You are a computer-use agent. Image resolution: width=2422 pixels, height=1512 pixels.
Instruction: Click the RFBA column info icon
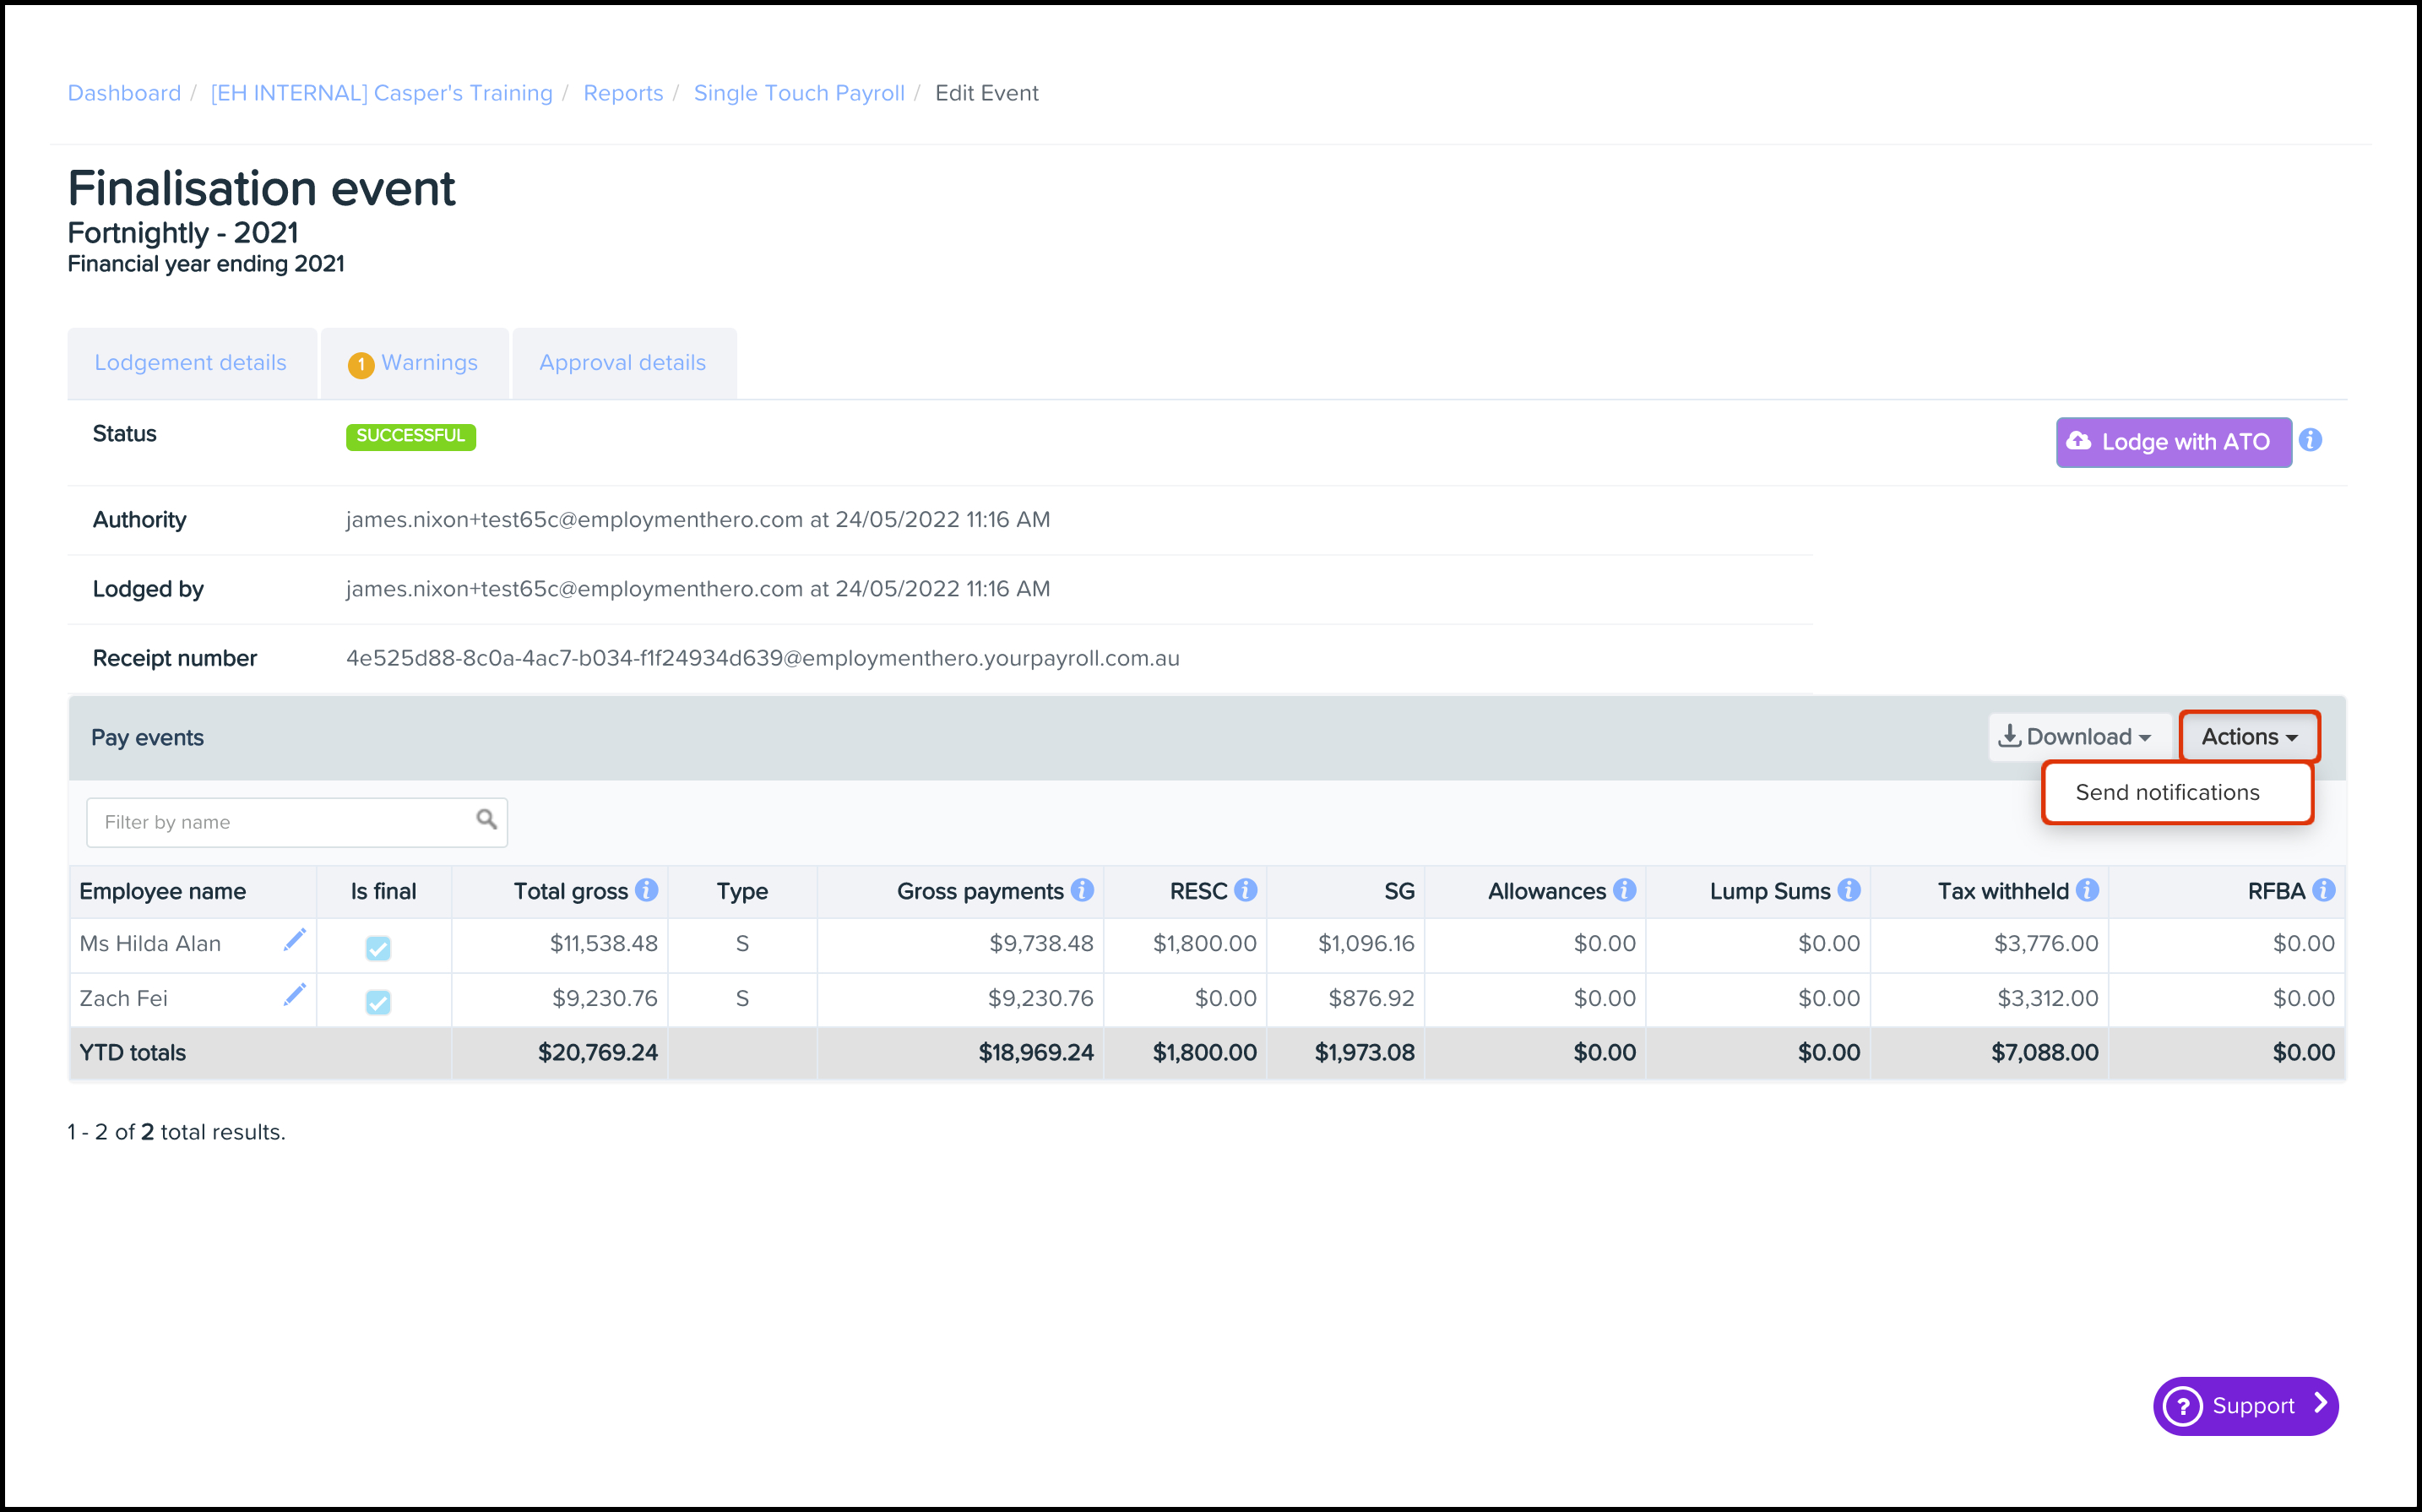2323,890
